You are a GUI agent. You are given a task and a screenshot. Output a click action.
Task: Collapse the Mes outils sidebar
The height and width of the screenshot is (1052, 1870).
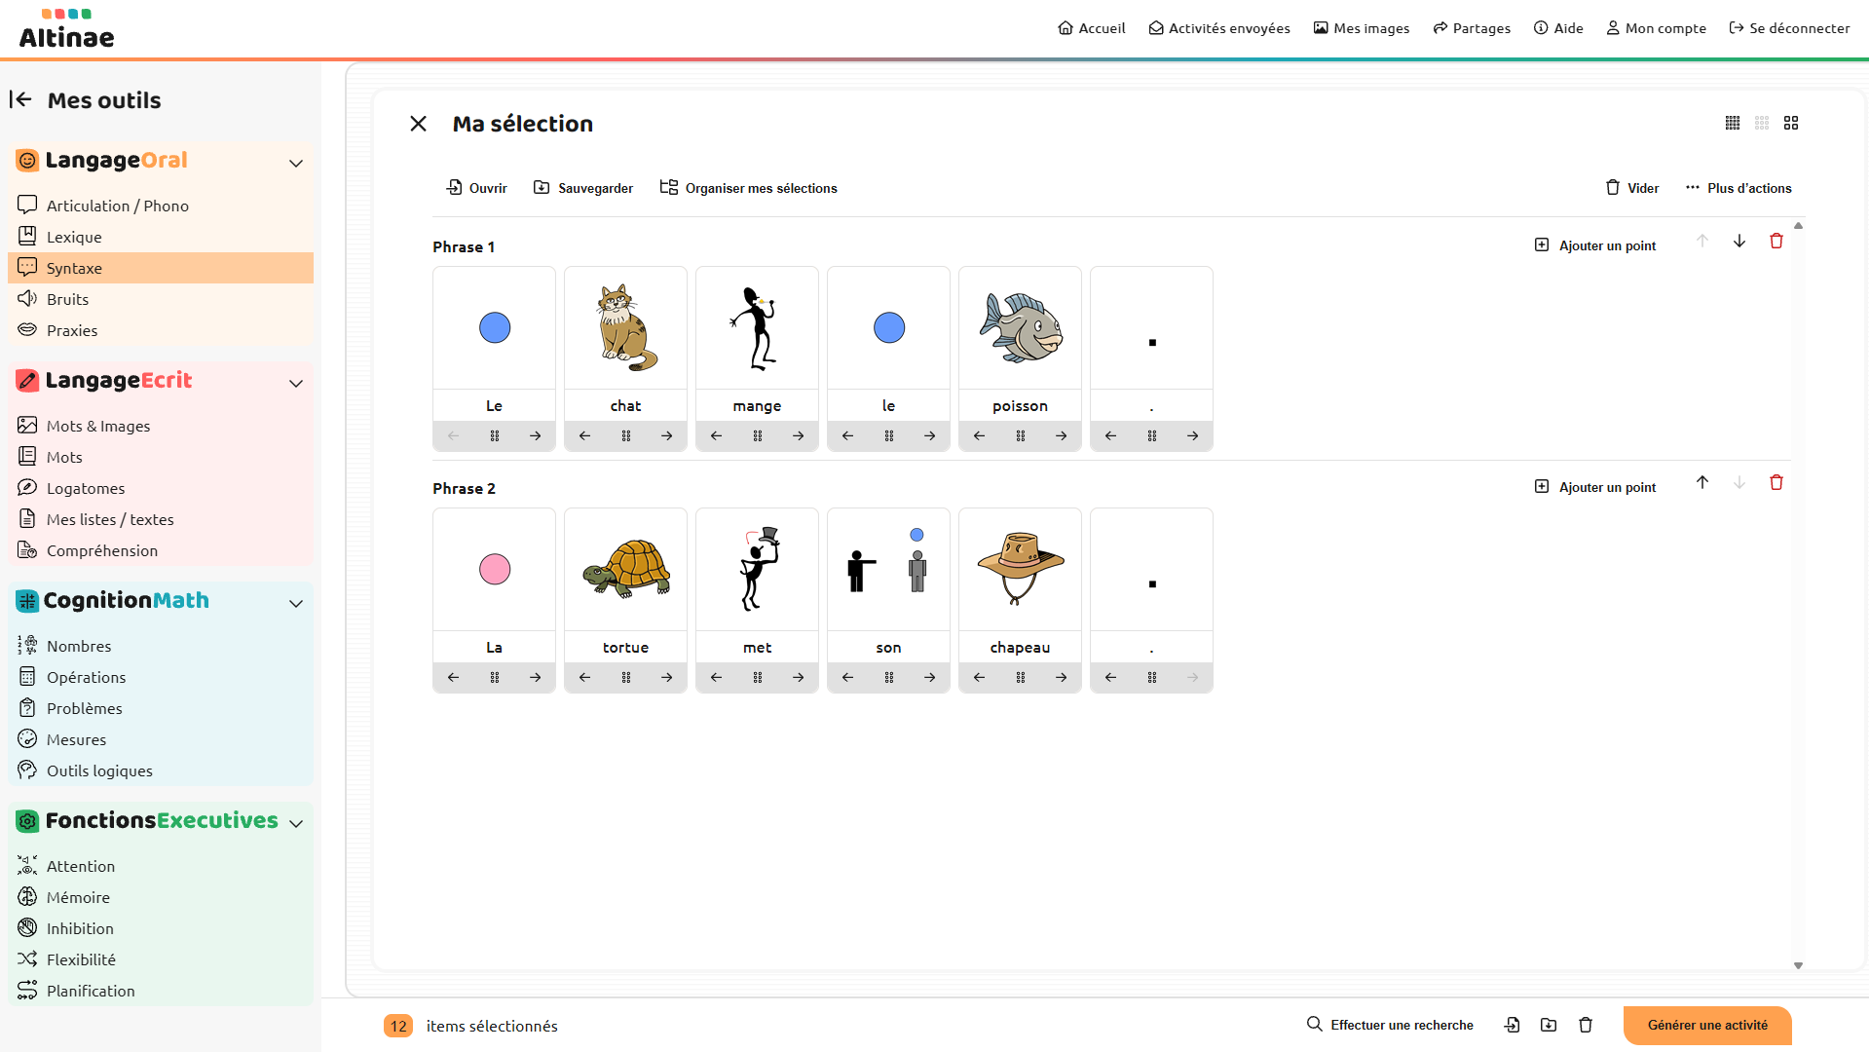(x=20, y=99)
